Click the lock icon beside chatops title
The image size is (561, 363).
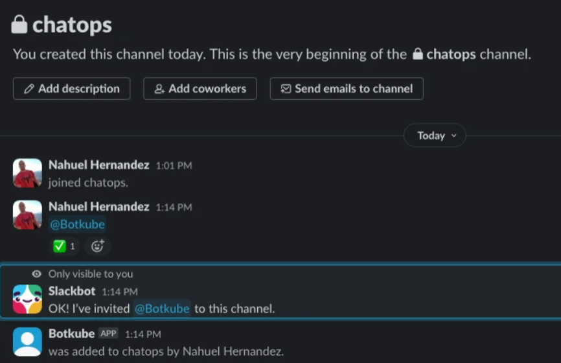[x=19, y=25]
